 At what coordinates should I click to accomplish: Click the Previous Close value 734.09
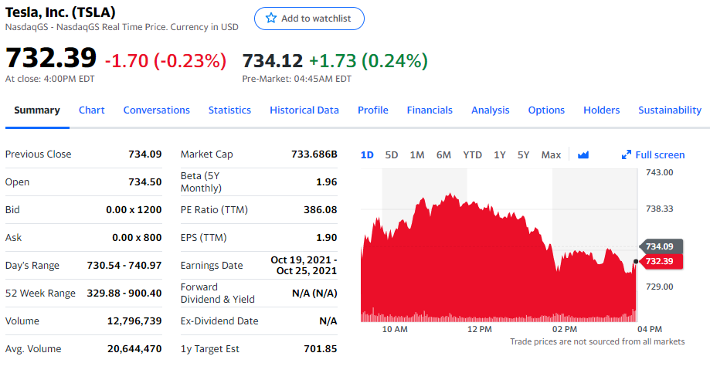click(x=145, y=154)
